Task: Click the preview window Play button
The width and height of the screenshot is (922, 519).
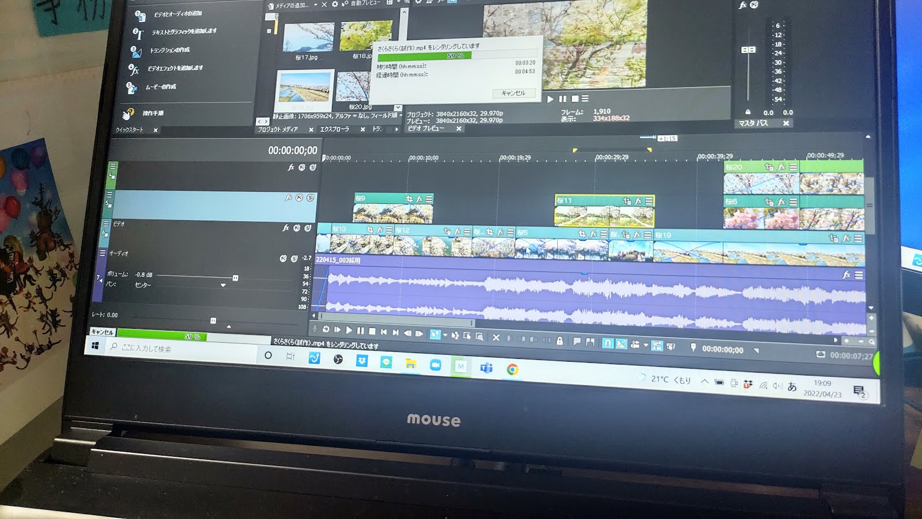Action: click(x=550, y=99)
